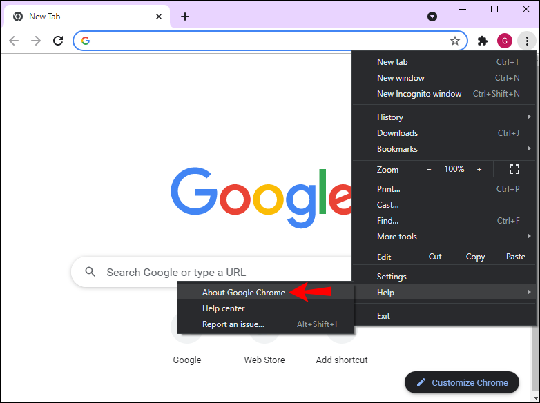This screenshot has width=540, height=403.
Task: Reload the page with refresh icon
Action: (x=58, y=41)
